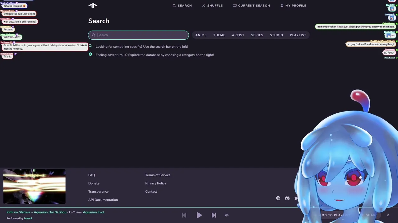The width and height of the screenshot is (398, 223).
Task: Skip to the previous track
Action: [184, 215]
